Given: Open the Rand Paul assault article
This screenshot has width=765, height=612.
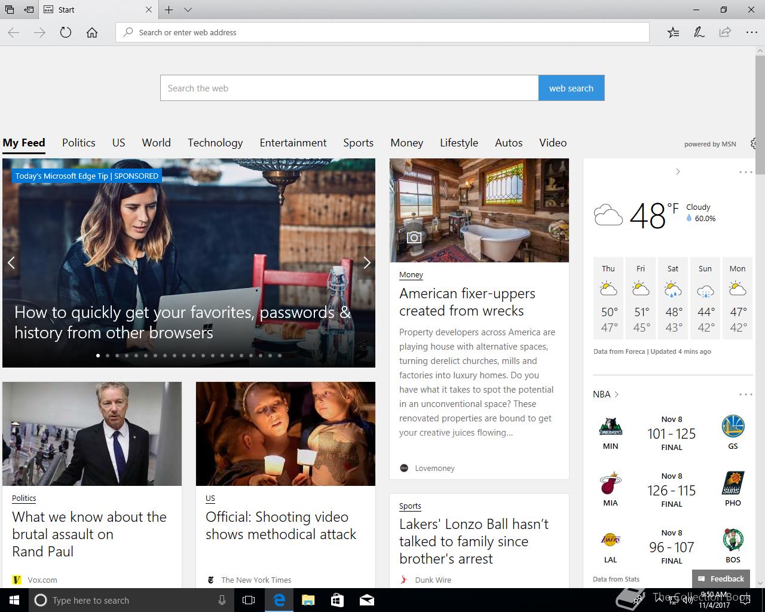Looking at the screenshot, I should (x=90, y=534).
